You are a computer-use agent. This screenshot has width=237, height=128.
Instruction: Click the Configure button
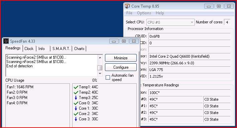(121, 67)
